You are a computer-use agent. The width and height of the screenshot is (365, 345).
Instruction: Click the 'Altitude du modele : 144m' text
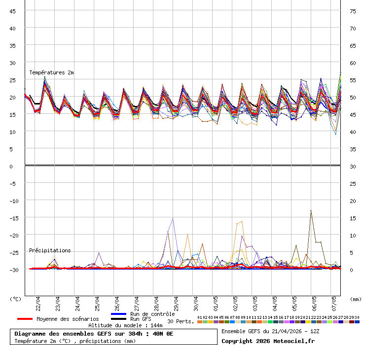pos(125,325)
